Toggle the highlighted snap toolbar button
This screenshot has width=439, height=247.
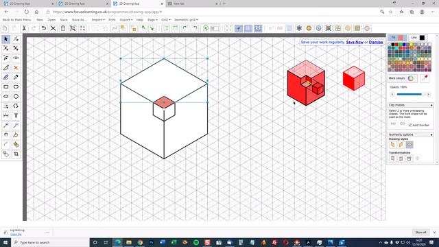point(239,28)
